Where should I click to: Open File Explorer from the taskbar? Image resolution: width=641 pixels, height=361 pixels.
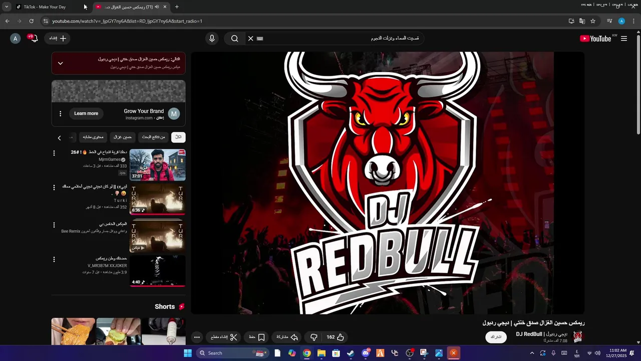(321, 353)
